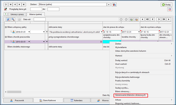Viewport: 176px width, 105px height.
Task: Click the '22 10 15' staż cell
Action: [x=112, y=32]
